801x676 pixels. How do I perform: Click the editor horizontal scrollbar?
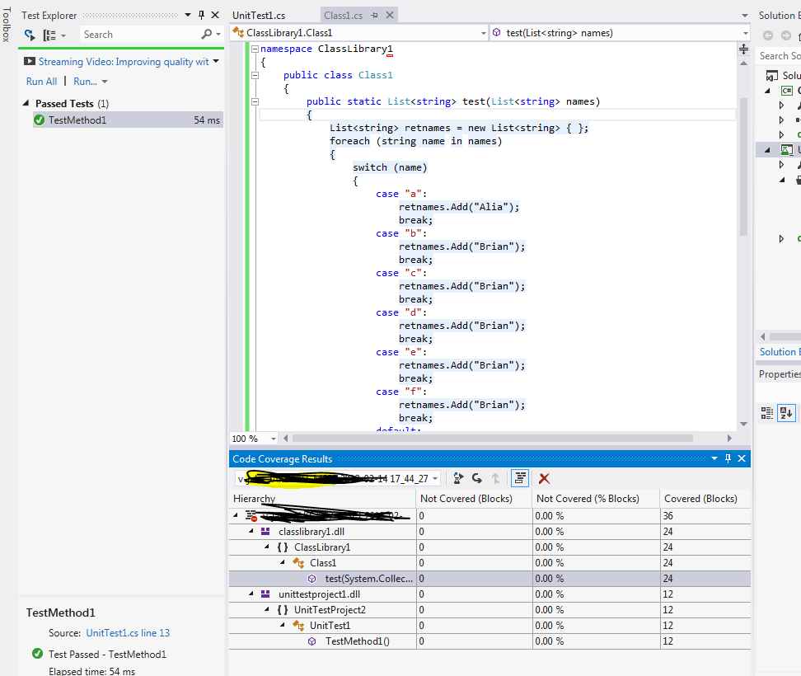point(494,439)
